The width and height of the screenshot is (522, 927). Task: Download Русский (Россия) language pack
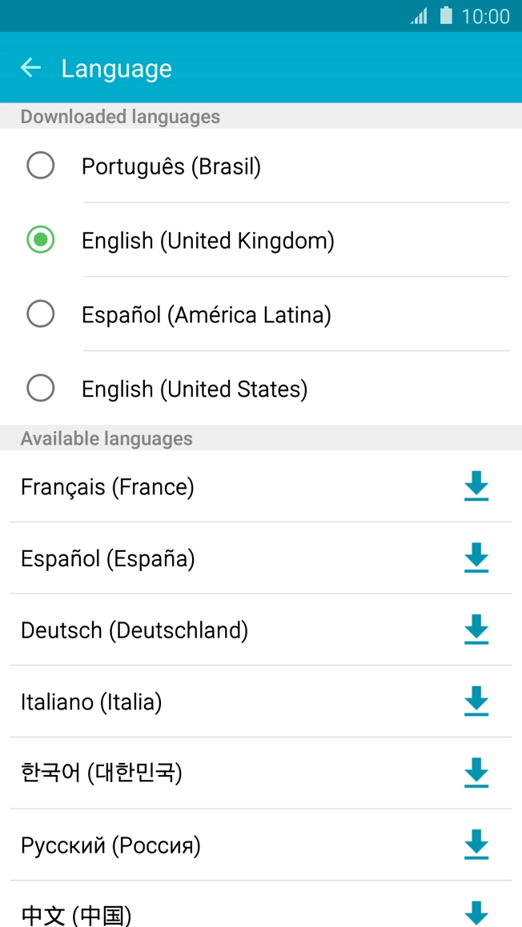[x=476, y=845]
